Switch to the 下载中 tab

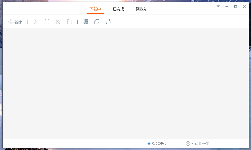pos(95,9)
